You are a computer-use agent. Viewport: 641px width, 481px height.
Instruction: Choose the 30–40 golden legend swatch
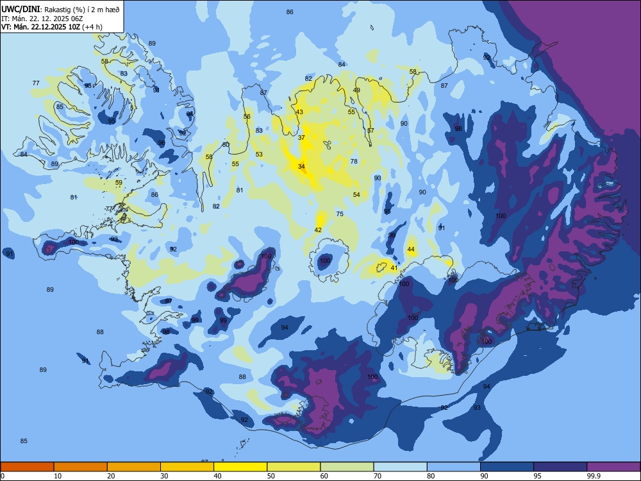[x=187, y=467]
